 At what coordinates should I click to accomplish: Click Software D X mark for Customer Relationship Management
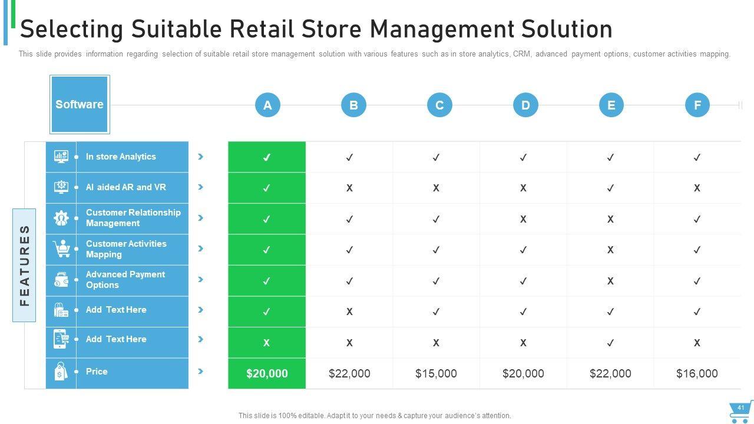[x=523, y=219]
